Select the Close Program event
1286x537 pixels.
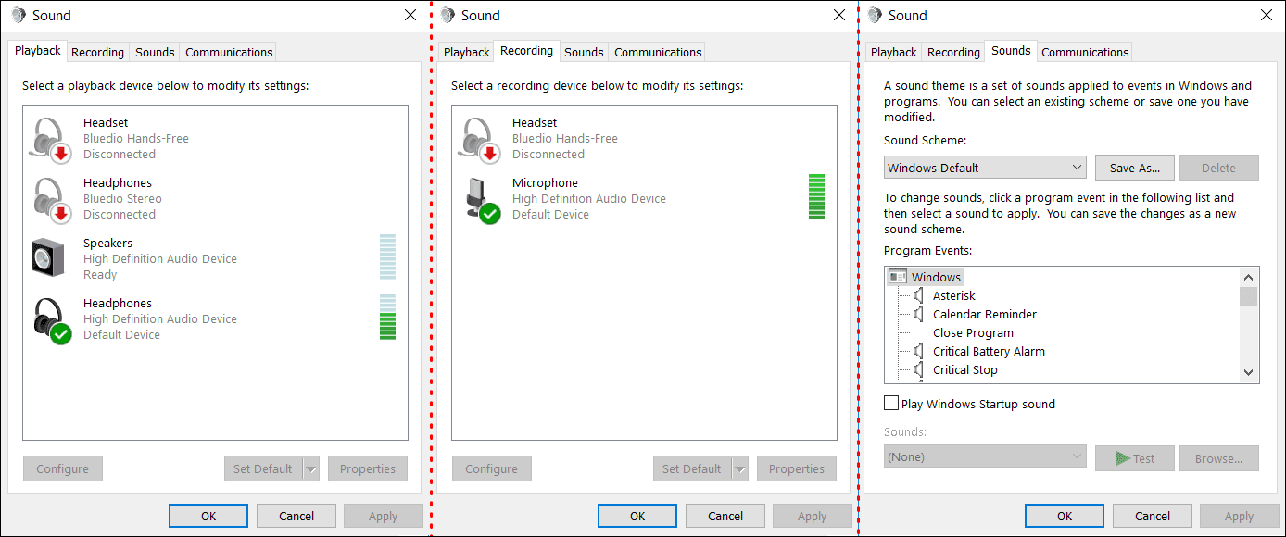coord(973,332)
